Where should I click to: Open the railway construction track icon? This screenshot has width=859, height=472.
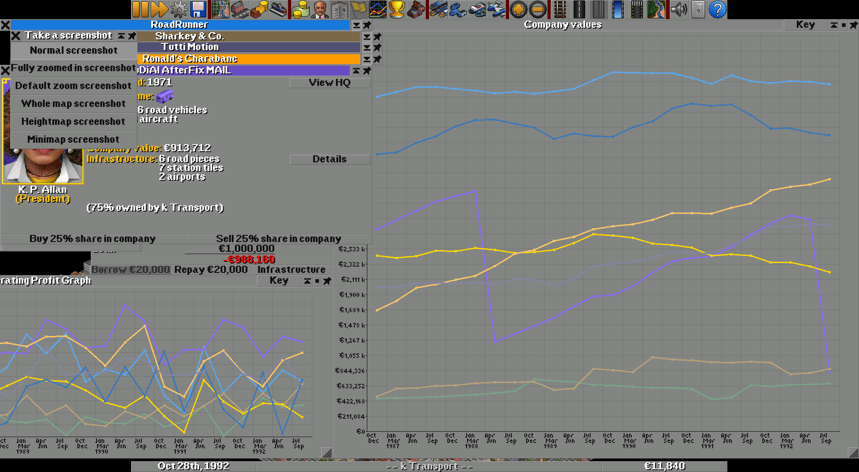(560, 9)
